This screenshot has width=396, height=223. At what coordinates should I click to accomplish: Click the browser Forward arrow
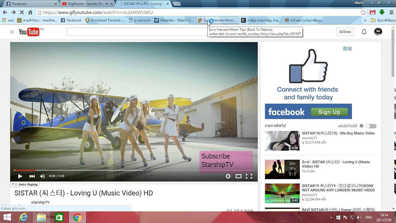pyautogui.click(x=13, y=12)
